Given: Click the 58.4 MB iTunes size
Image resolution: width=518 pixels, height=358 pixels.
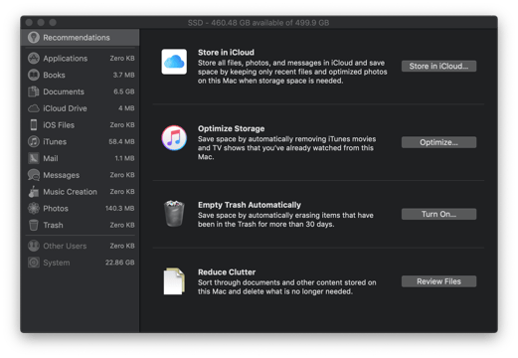Looking at the screenshot, I should tap(121, 141).
